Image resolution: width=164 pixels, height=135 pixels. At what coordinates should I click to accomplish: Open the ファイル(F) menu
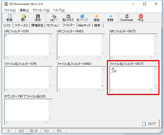tap(10, 10)
